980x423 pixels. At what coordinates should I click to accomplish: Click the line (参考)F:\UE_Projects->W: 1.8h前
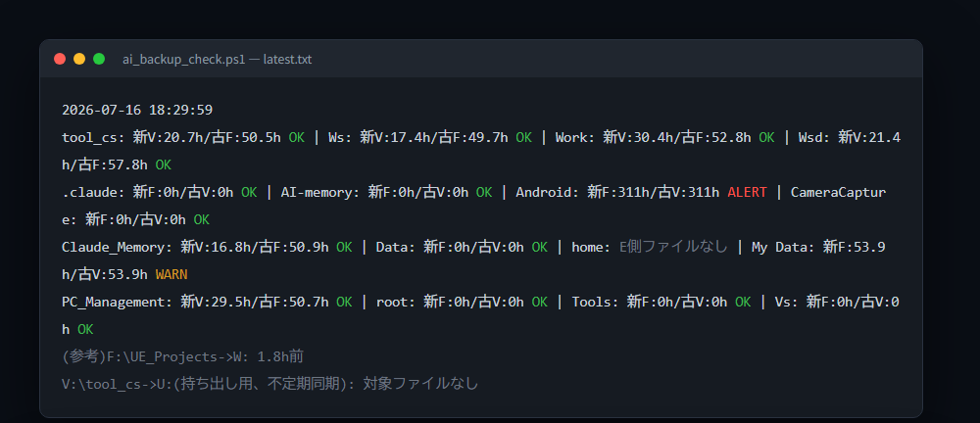182,356
